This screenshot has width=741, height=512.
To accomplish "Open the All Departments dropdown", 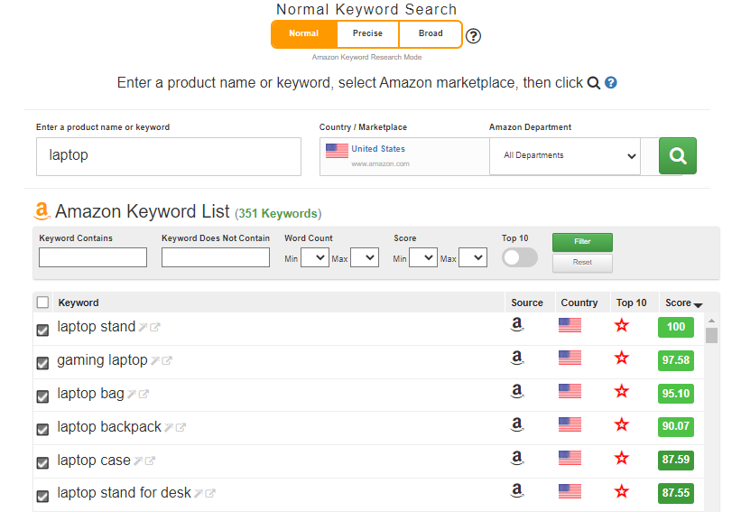I will [x=565, y=155].
